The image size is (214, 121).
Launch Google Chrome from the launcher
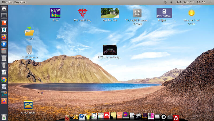pos(4,80)
